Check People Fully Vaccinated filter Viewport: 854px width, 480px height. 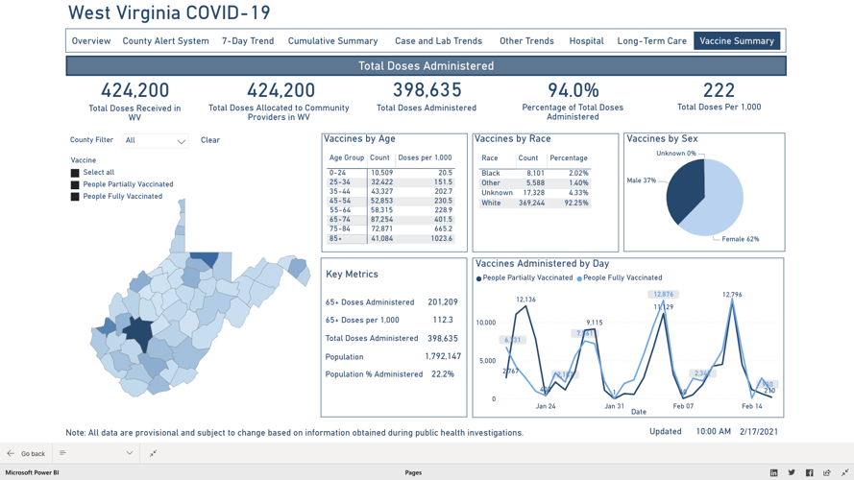[x=75, y=197]
